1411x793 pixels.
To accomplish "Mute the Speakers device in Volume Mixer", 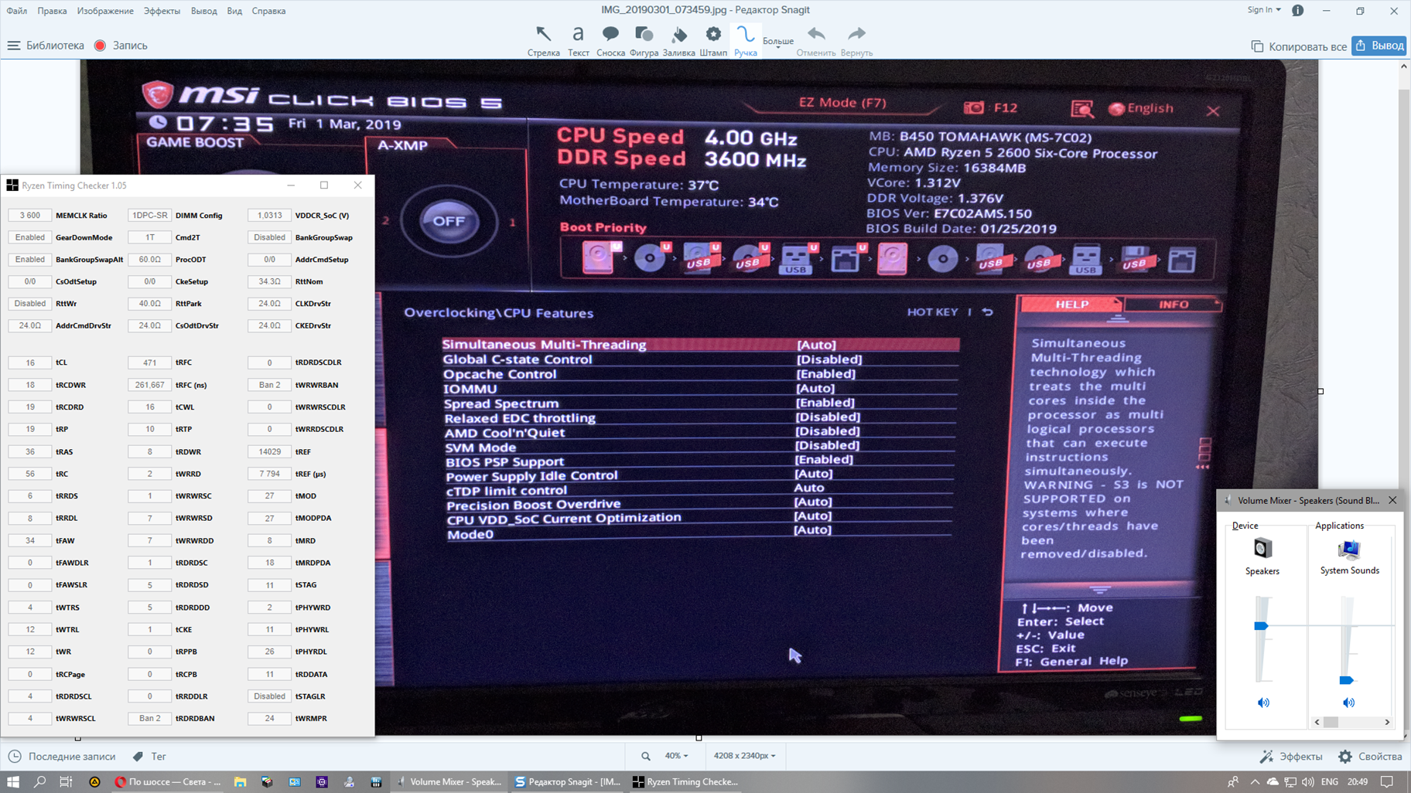I will point(1263,703).
